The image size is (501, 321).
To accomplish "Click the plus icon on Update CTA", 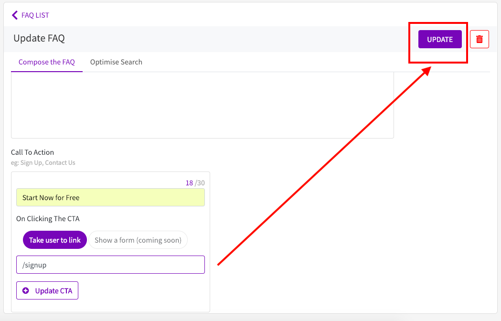I will click(26, 290).
